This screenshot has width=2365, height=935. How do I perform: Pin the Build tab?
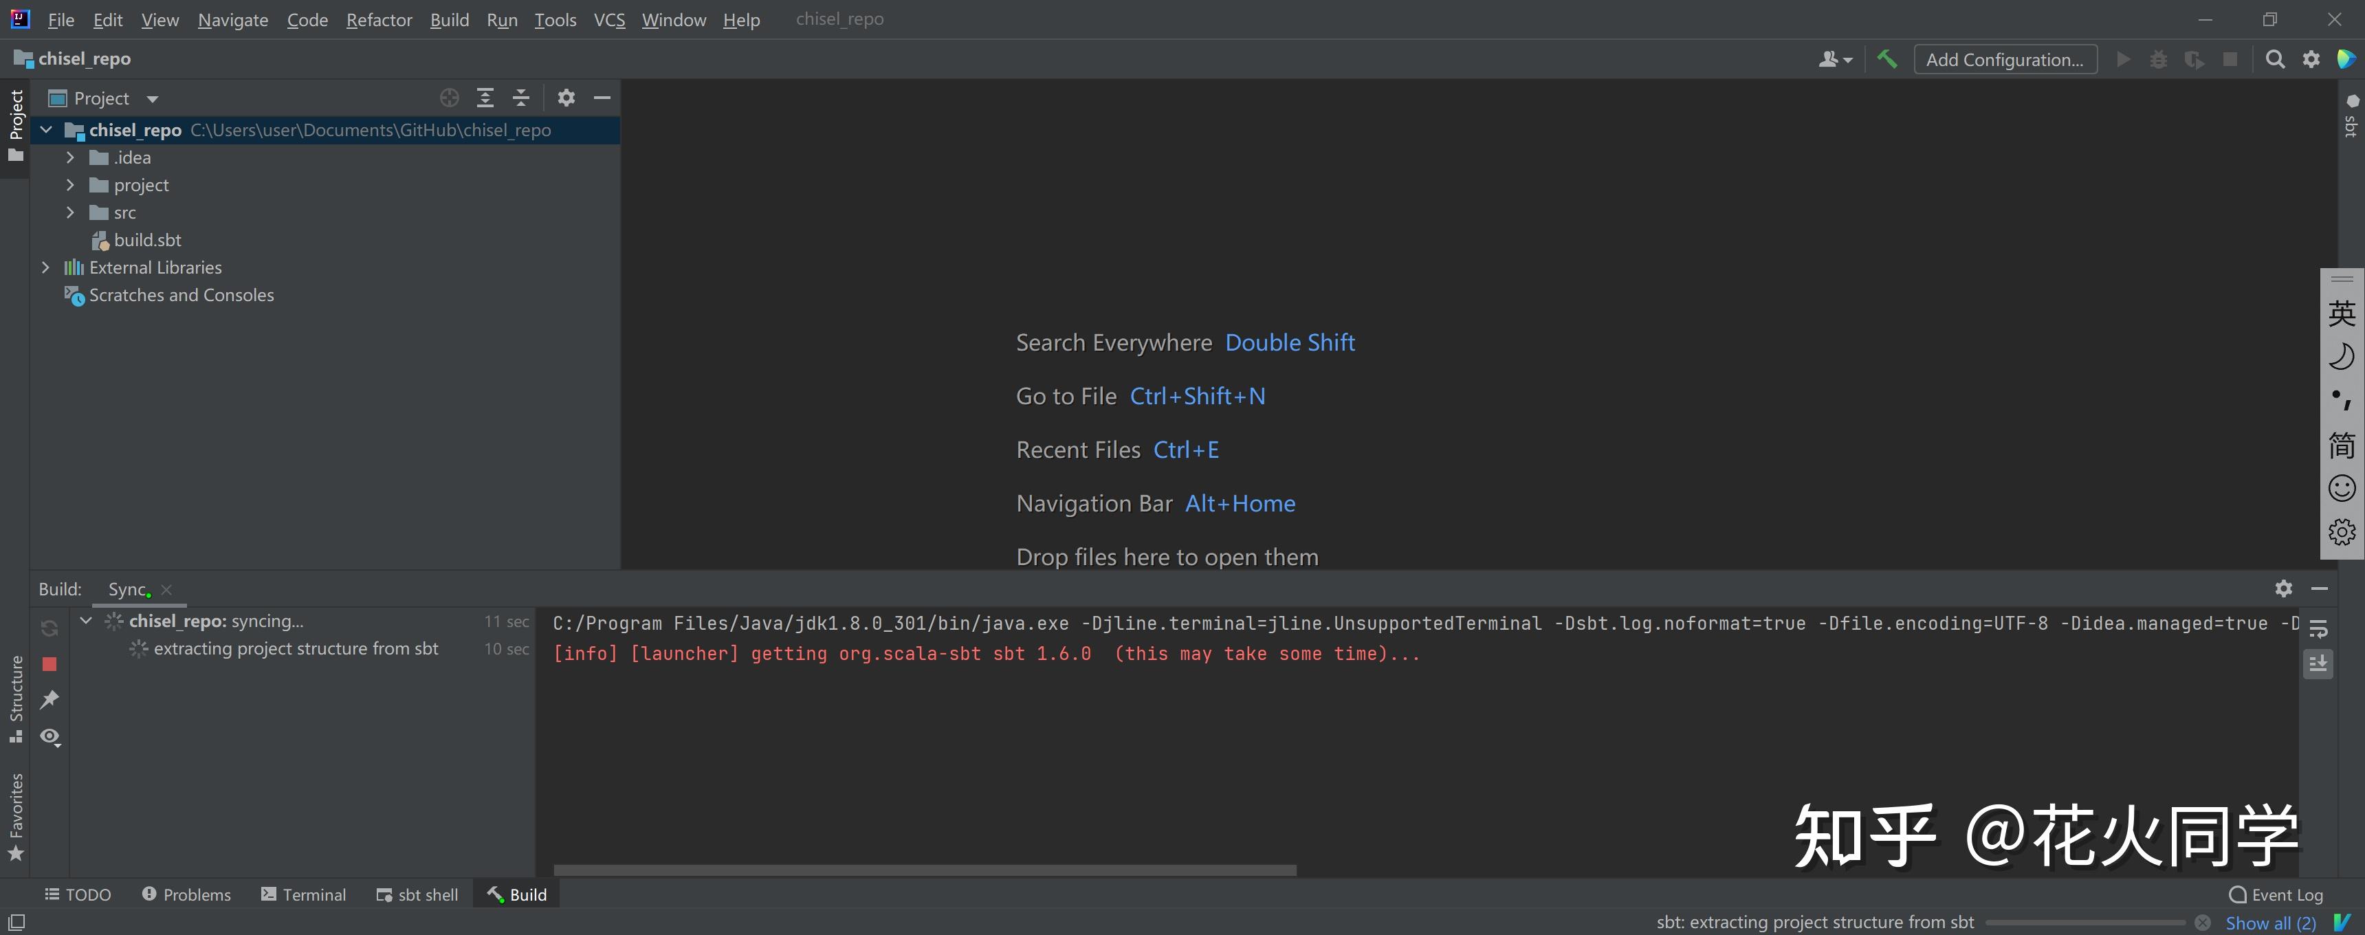(49, 700)
